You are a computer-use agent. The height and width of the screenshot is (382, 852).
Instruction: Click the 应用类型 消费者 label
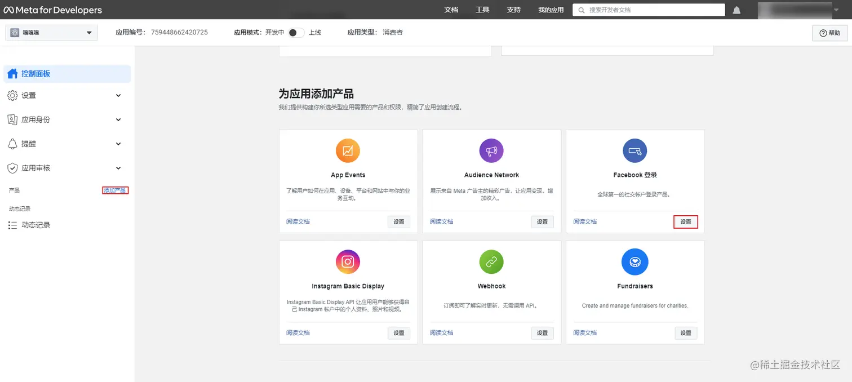tap(375, 33)
